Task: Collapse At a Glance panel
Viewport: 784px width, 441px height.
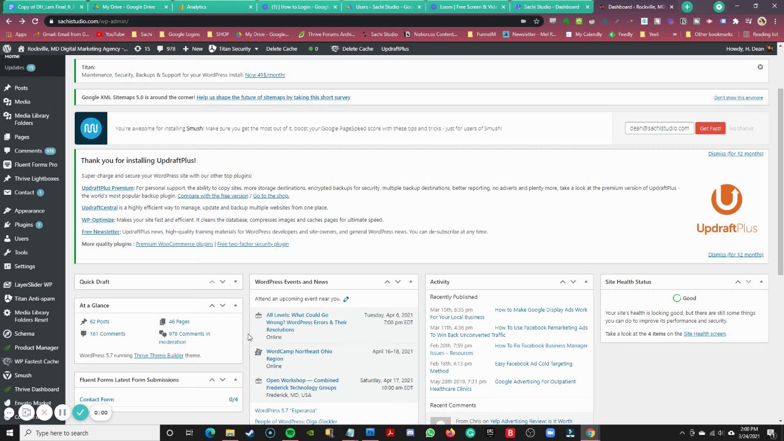Action: pos(235,306)
